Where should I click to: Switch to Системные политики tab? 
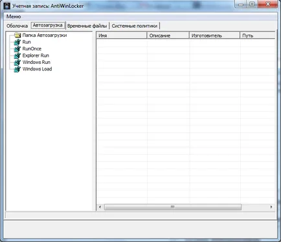135,26
